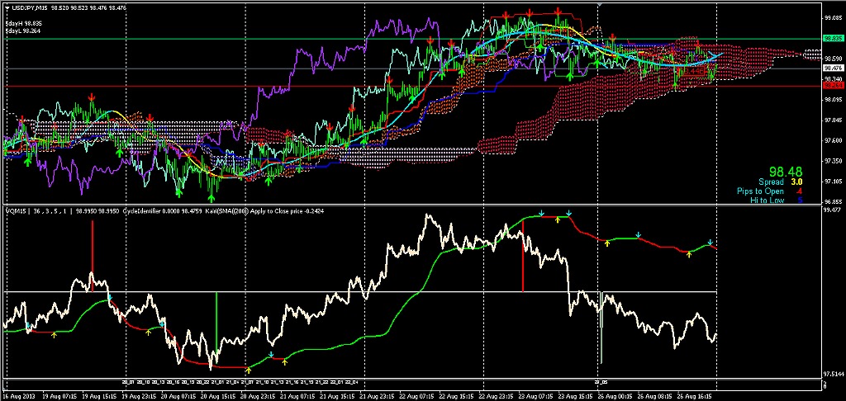
Task: Click the 26 Aug 08:15 time label
Action: (653, 397)
